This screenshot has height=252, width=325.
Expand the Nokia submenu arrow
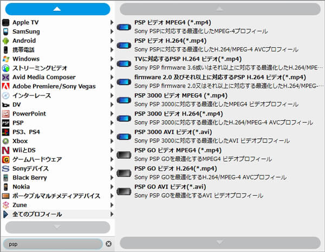112,186
